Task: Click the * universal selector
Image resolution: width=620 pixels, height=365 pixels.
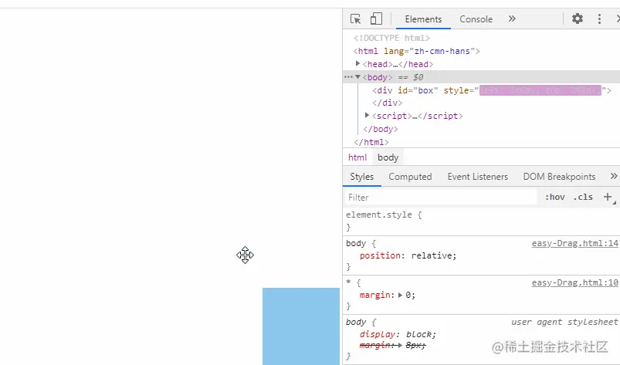Action: coord(348,282)
